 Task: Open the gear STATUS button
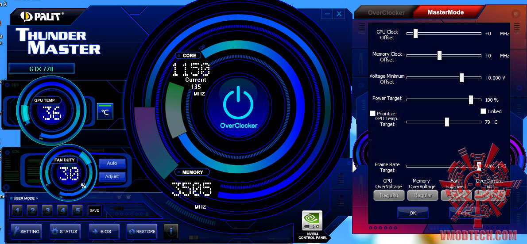point(65,232)
